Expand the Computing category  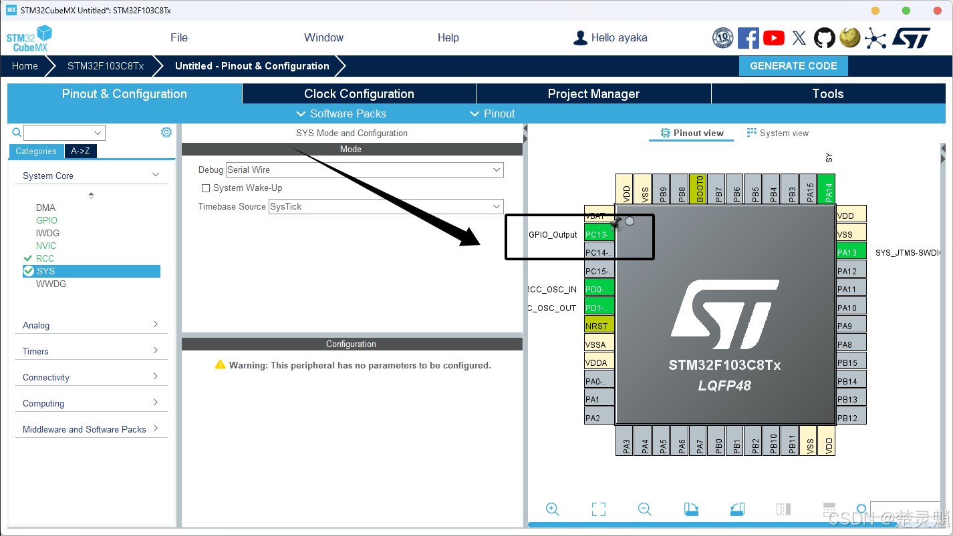click(x=92, y=403)
